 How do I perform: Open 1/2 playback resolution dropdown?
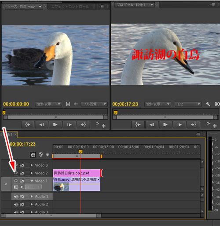[x=188, y=104]
